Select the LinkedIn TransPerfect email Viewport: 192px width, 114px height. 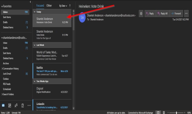coord(52,105)
